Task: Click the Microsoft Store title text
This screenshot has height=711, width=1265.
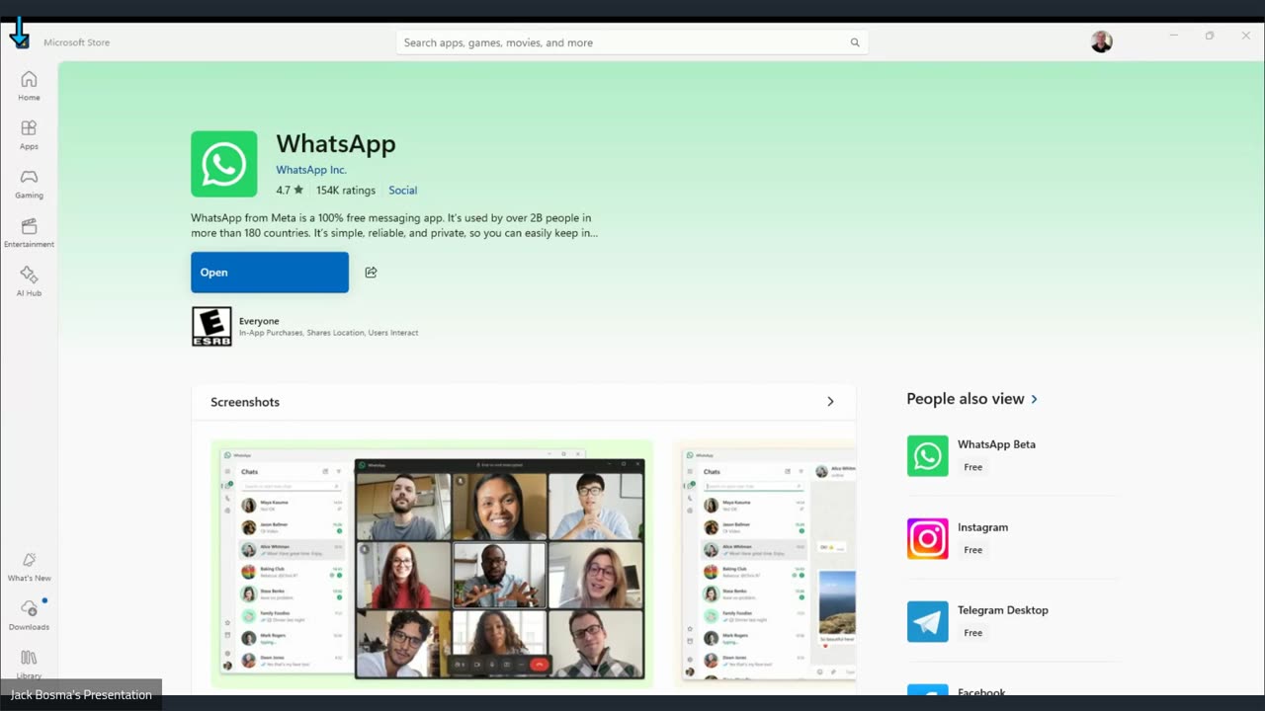Action: [77, 42]
